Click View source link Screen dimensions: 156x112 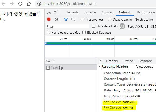(x=145, y=67)
